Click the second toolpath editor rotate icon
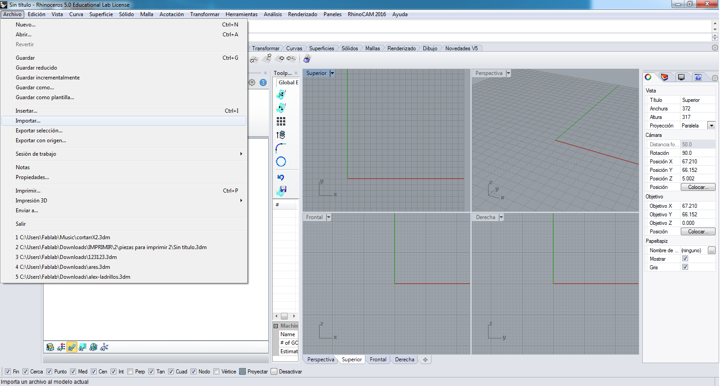 click(x=281, y=108)
